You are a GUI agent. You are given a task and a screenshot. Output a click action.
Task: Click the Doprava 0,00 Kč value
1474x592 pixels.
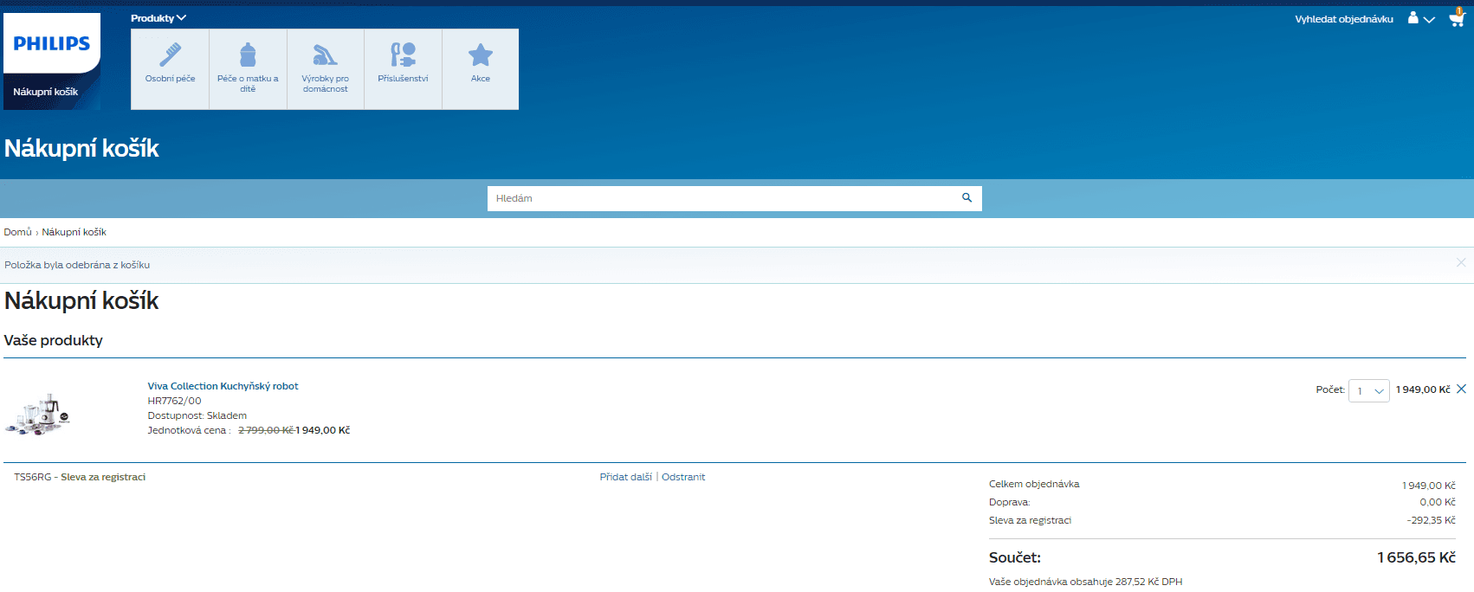1438,502
